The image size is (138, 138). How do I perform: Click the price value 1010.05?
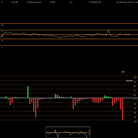coord(129,81)
